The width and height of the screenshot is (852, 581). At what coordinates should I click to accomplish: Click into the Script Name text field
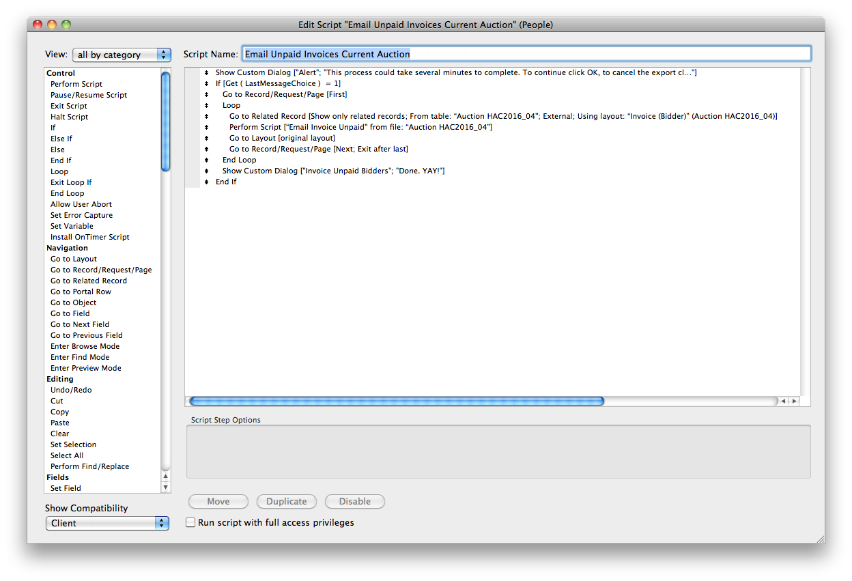pos(526,54)
